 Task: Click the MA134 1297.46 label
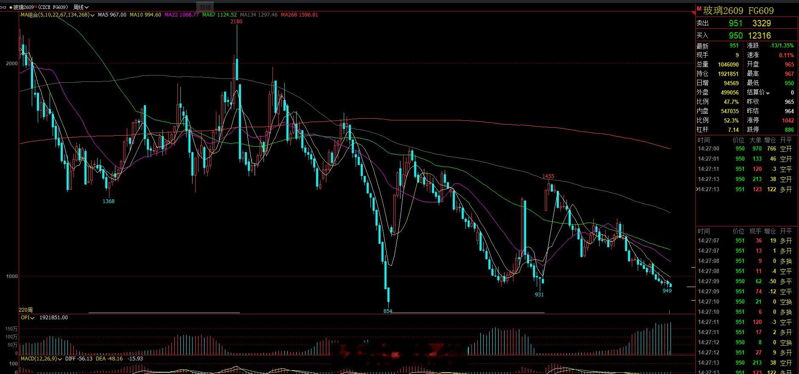(258, 15)
